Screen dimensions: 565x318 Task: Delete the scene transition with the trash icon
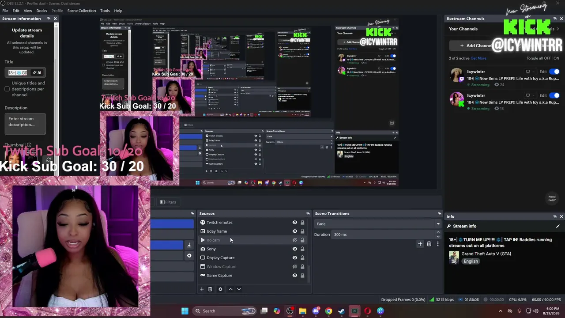click(x=429, y=244)
